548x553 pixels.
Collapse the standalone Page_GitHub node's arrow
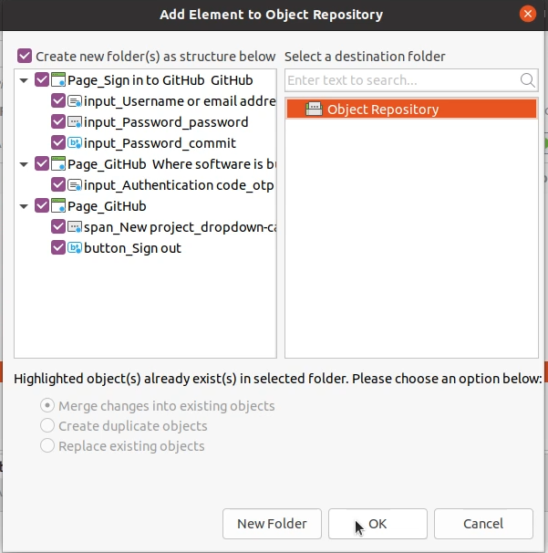click(x=24, y=206)
